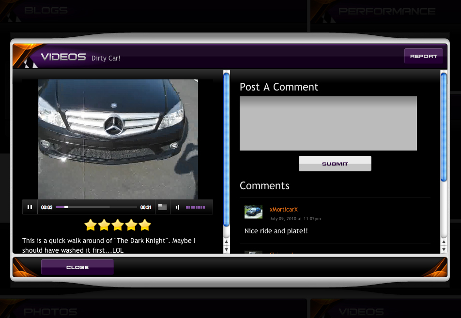Viewport: 461px width, 318px height.
Task: Toggle fullscreen icon in video player
Action: coord(163,207)
